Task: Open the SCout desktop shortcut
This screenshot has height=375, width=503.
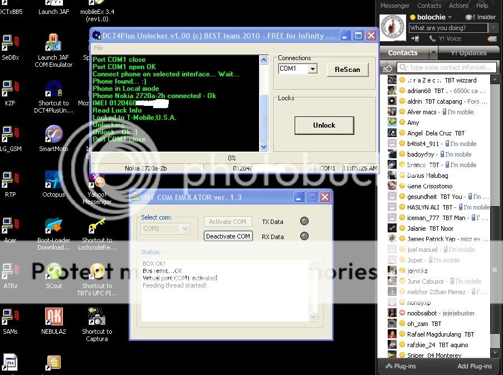Action: 53,272
